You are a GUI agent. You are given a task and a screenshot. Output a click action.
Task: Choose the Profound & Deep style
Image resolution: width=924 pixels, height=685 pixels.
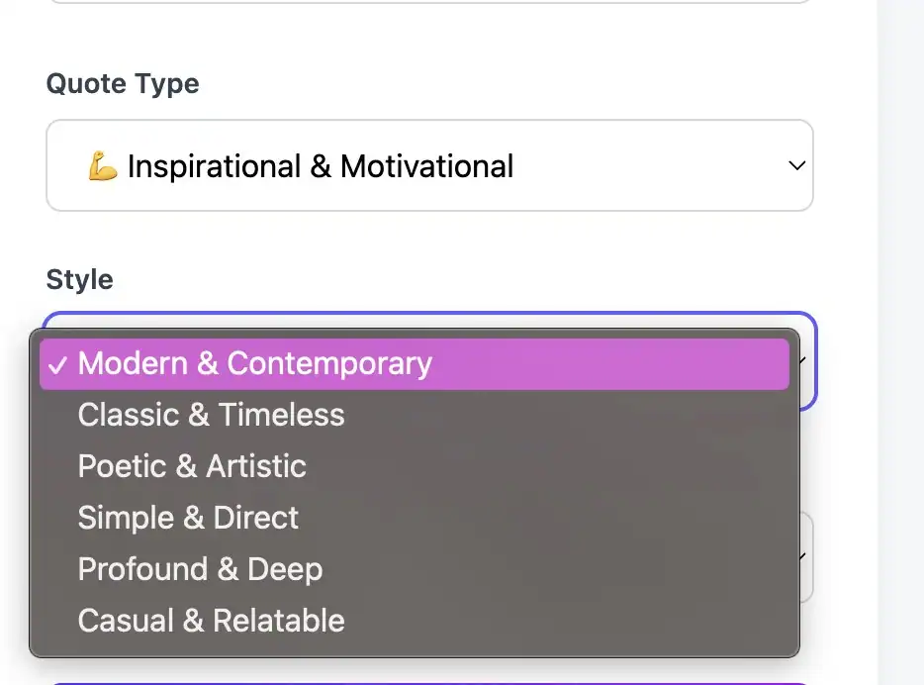(x=200, y=569)
